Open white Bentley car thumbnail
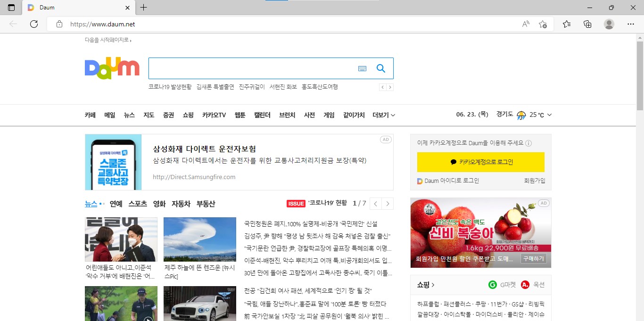The width and height of the screenshot is (644, 321). tap(200, 304)
